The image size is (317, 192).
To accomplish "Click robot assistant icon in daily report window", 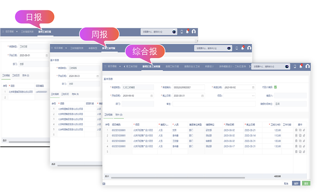I will pos(174,32).
